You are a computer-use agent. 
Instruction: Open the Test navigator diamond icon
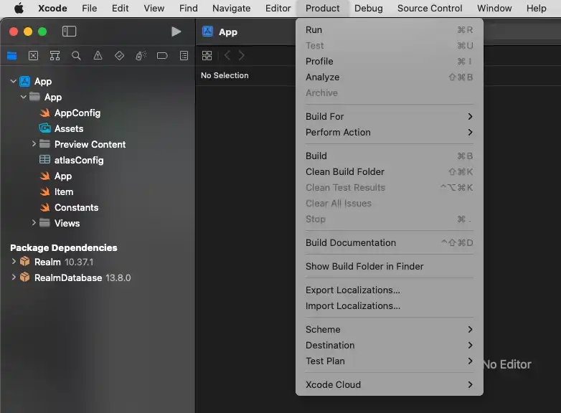(x=119, y=56)
